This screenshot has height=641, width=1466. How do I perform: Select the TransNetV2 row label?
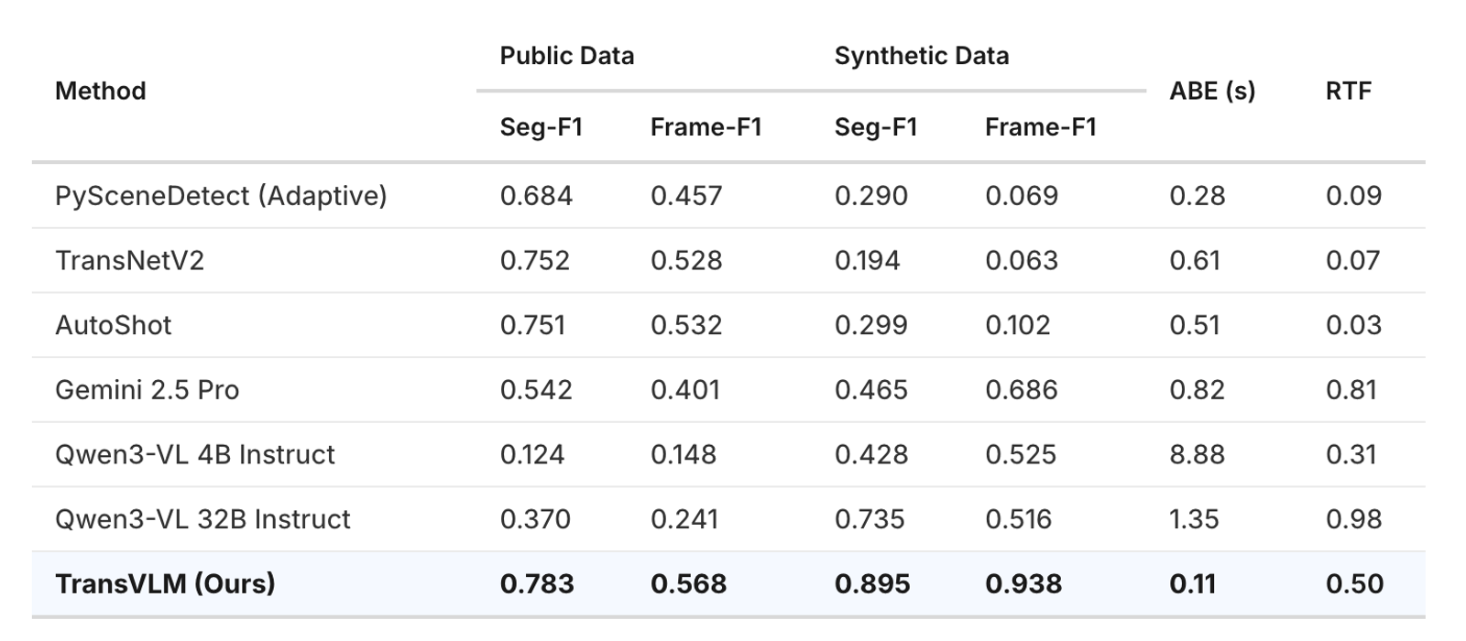click(x=129, y=260)
